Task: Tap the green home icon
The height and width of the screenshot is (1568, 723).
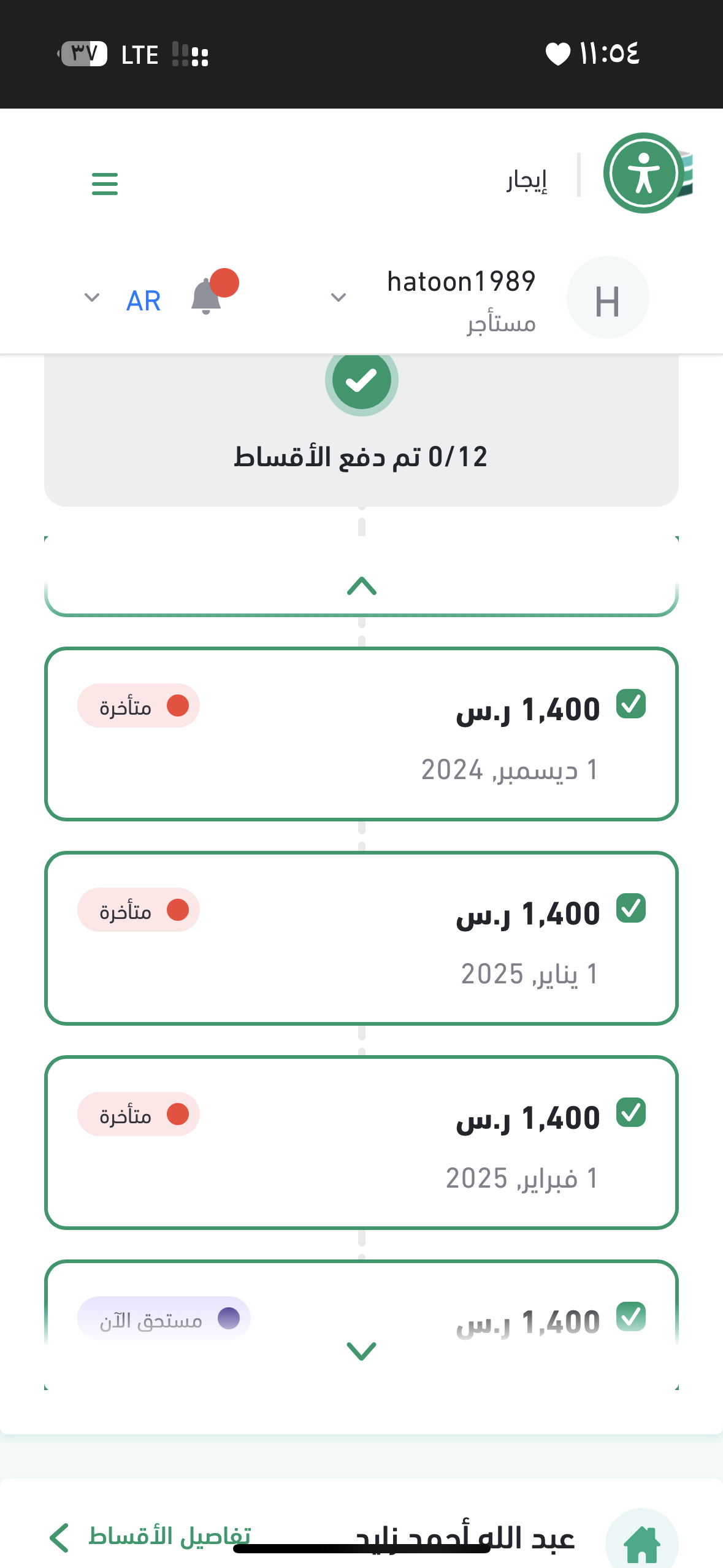Action: pos(641,1543)
